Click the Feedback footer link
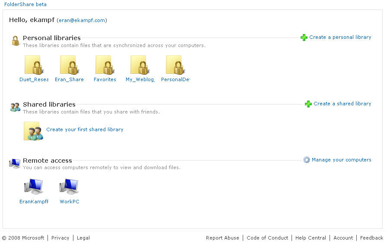The width and height of the screenshot is (387, 243). pyautogui.click(x=371, y=238)
